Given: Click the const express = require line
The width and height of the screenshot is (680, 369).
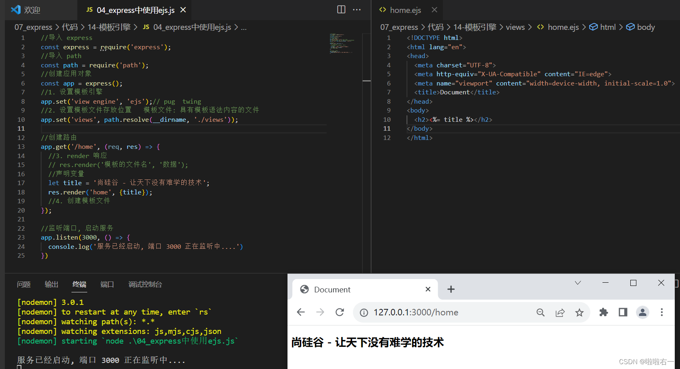Looking at the screenshot, I should pyautogui.click(x=106, y=47).
